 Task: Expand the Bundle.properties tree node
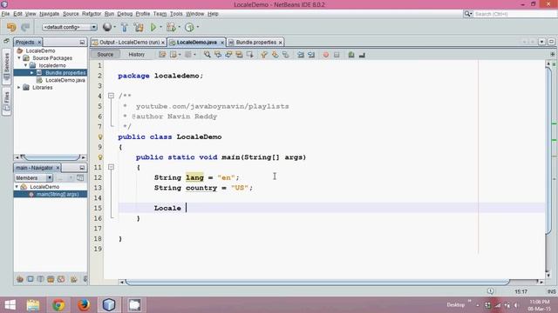pyautogui.click(x=31, y=73)
